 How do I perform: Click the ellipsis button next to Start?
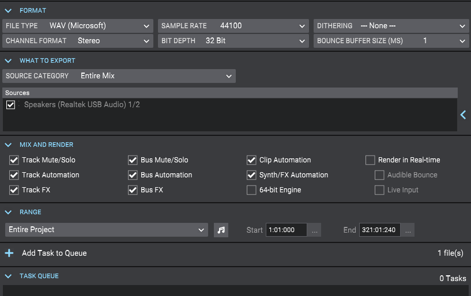click(x=314, y=230)
